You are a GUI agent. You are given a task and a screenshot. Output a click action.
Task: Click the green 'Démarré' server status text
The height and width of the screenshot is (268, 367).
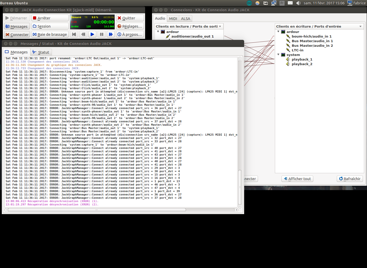click(x=76, y=17)
